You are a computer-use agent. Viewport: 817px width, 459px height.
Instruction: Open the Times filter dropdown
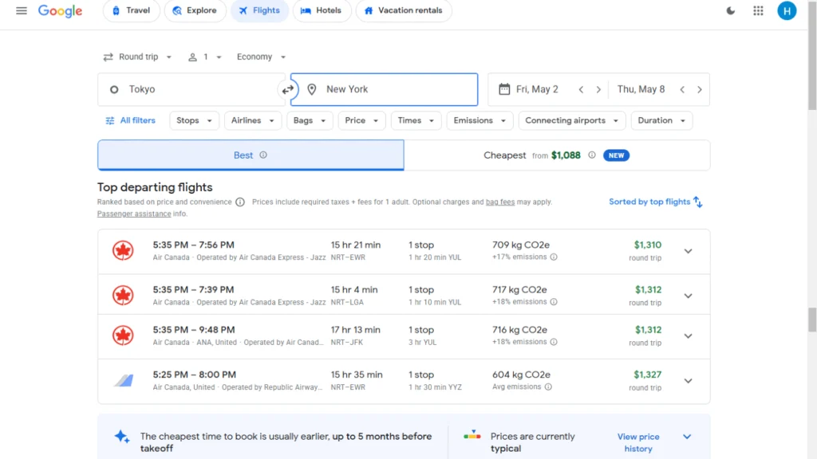point(416,120)
